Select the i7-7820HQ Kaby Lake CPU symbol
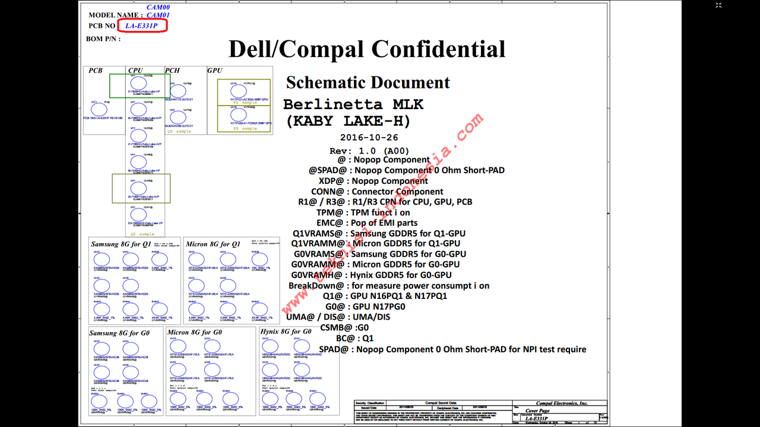The height and width of the screenshot is (427, 760). (138, 84)
